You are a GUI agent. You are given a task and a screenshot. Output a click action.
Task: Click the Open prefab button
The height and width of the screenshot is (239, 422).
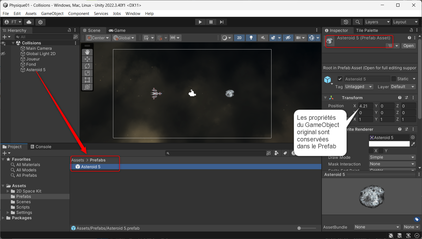click(408, 46)
